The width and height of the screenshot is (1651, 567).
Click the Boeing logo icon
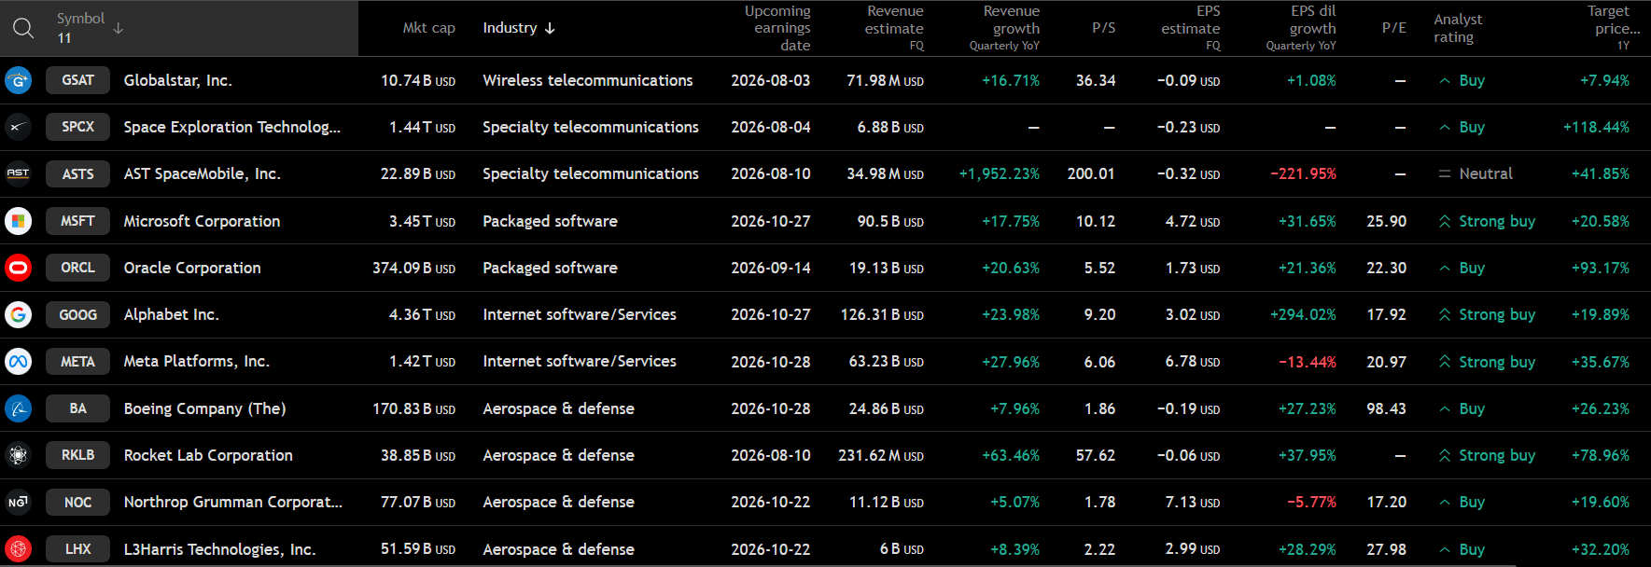tap(19, 408)
